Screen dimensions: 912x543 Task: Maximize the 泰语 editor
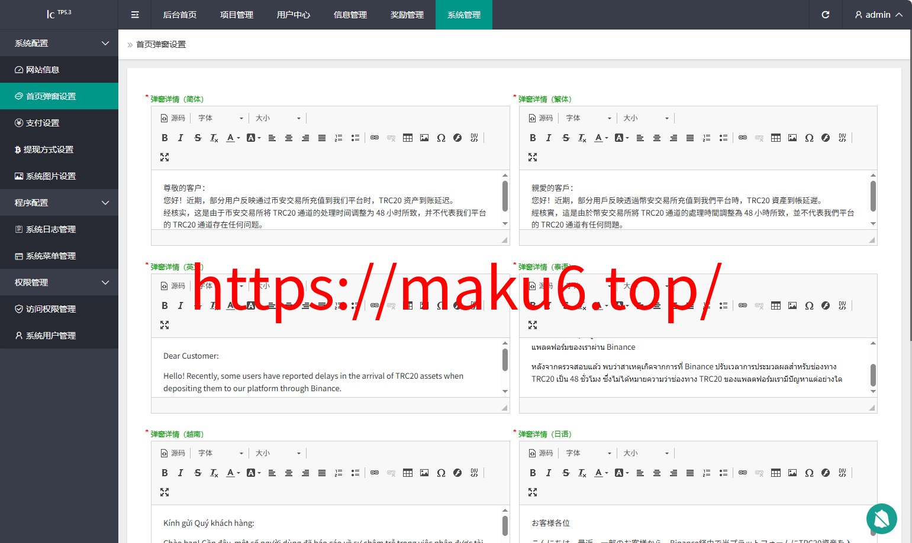(x=533, y=325)
